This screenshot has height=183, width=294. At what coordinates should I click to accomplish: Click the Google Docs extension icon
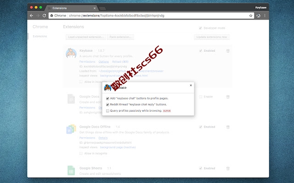[x=71, y=99]
